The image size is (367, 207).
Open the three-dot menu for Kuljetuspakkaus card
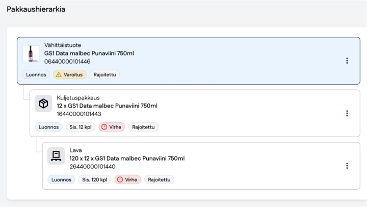tap(347, 113)
